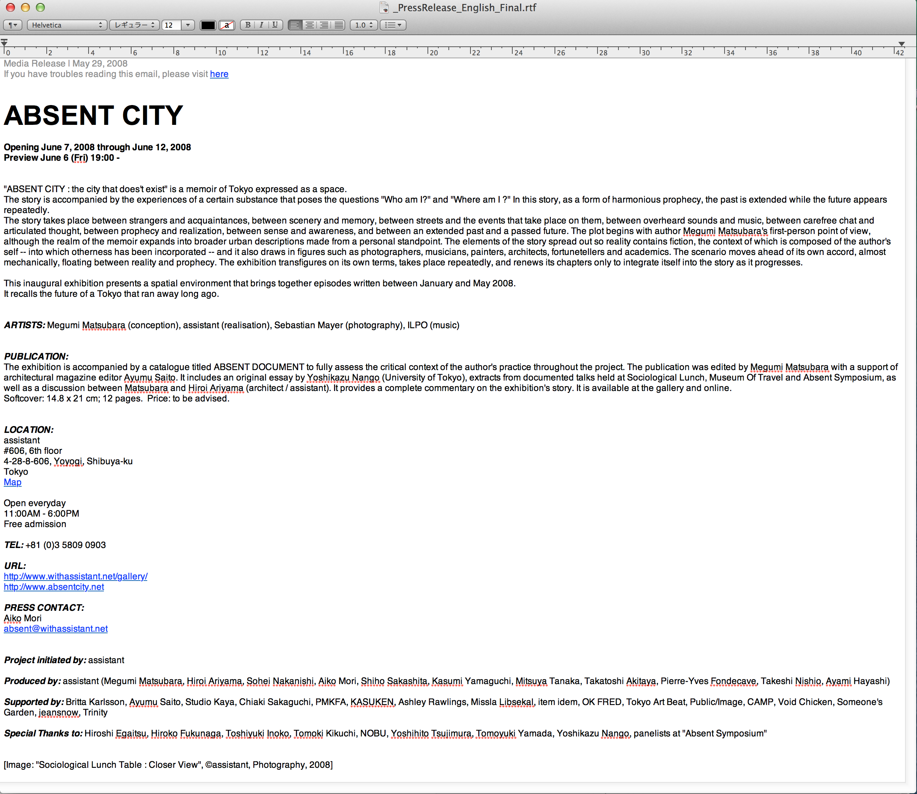Click the 'Free admission' line
The image size is (917, 794).
[x=35, y=524]
